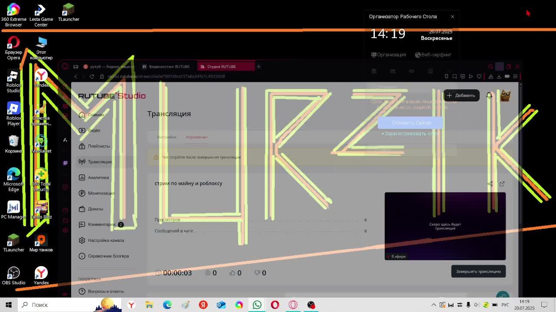The image size is (556, 312).
Task: Open Twitch in Opera sidebar
Action: pos(65,163)
